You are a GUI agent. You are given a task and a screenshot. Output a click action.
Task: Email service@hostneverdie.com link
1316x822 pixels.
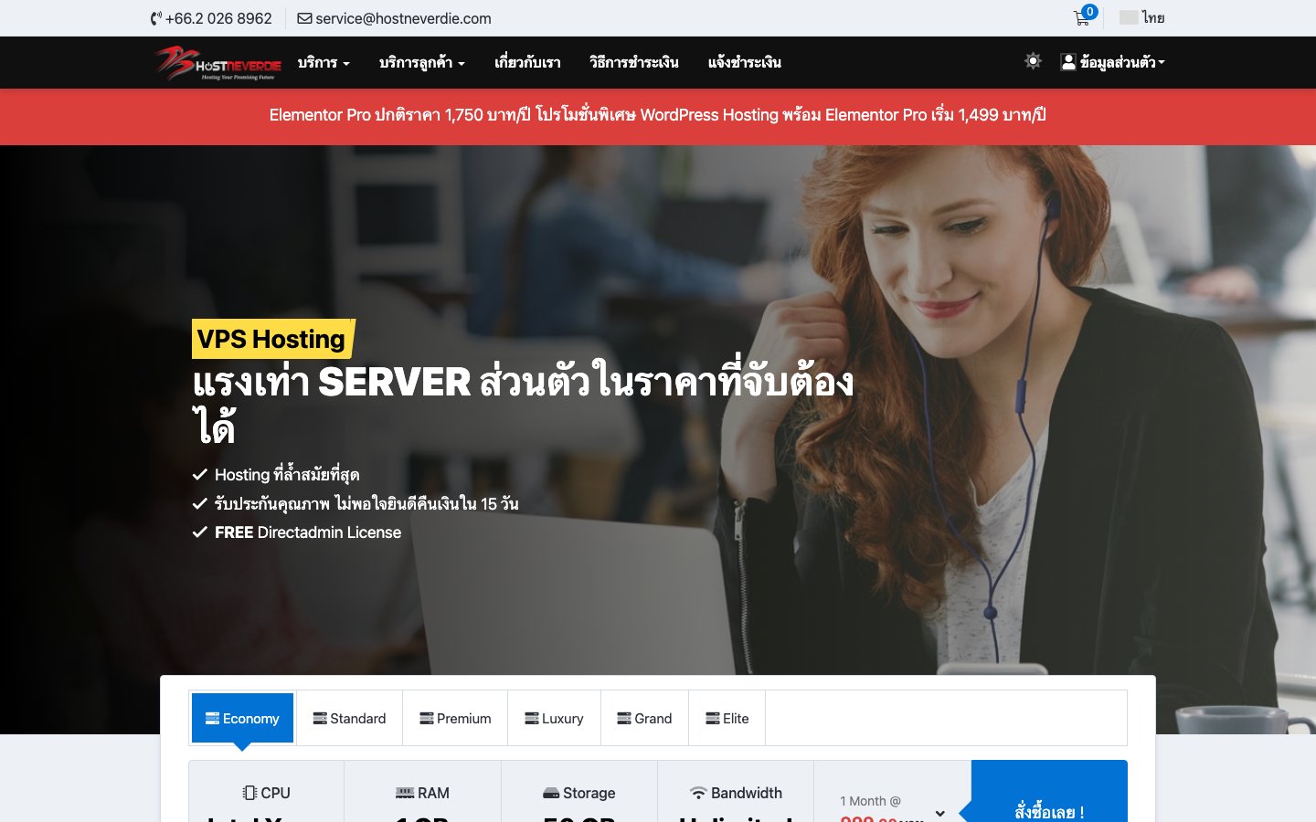394,18
